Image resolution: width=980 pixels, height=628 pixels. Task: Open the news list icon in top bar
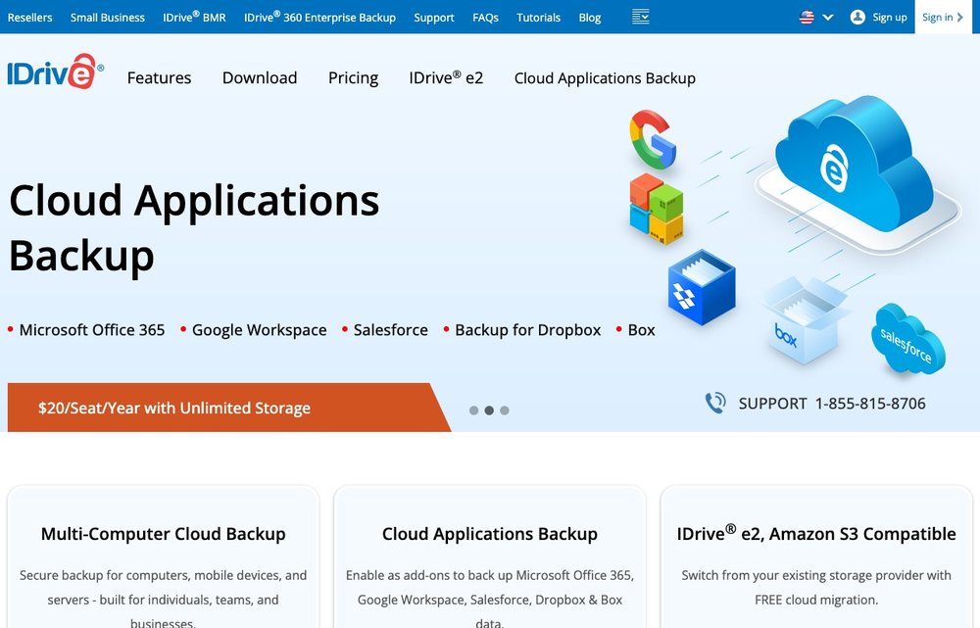(641, 17)
